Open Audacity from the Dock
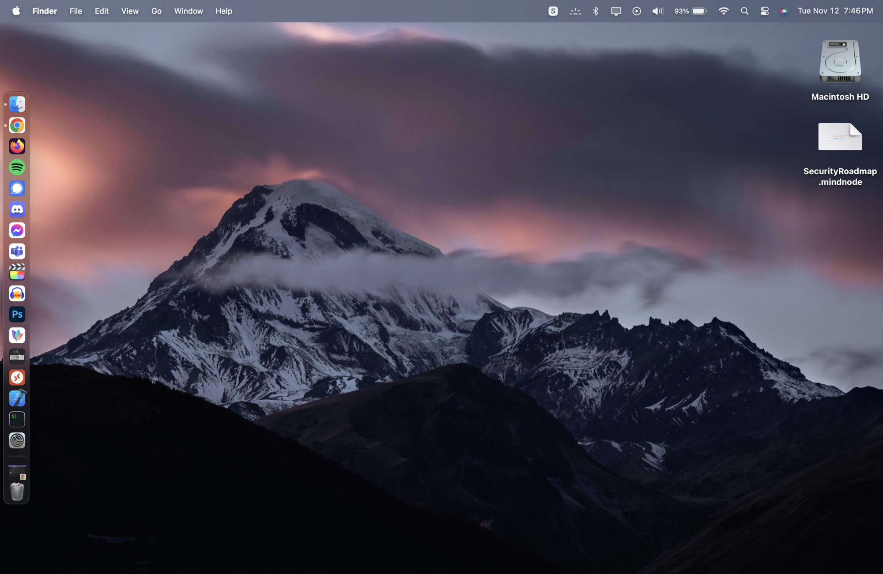Image resolution: width=883 pixels, height=574 pixels. click(x=17, y=293)
